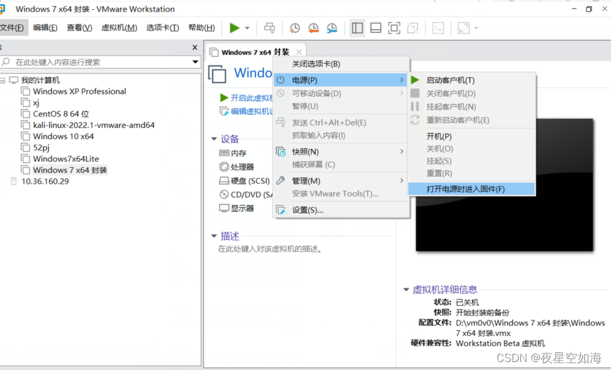Select the 处理器 device entry
The image size is (611, 370).
(x=241, y=167)
